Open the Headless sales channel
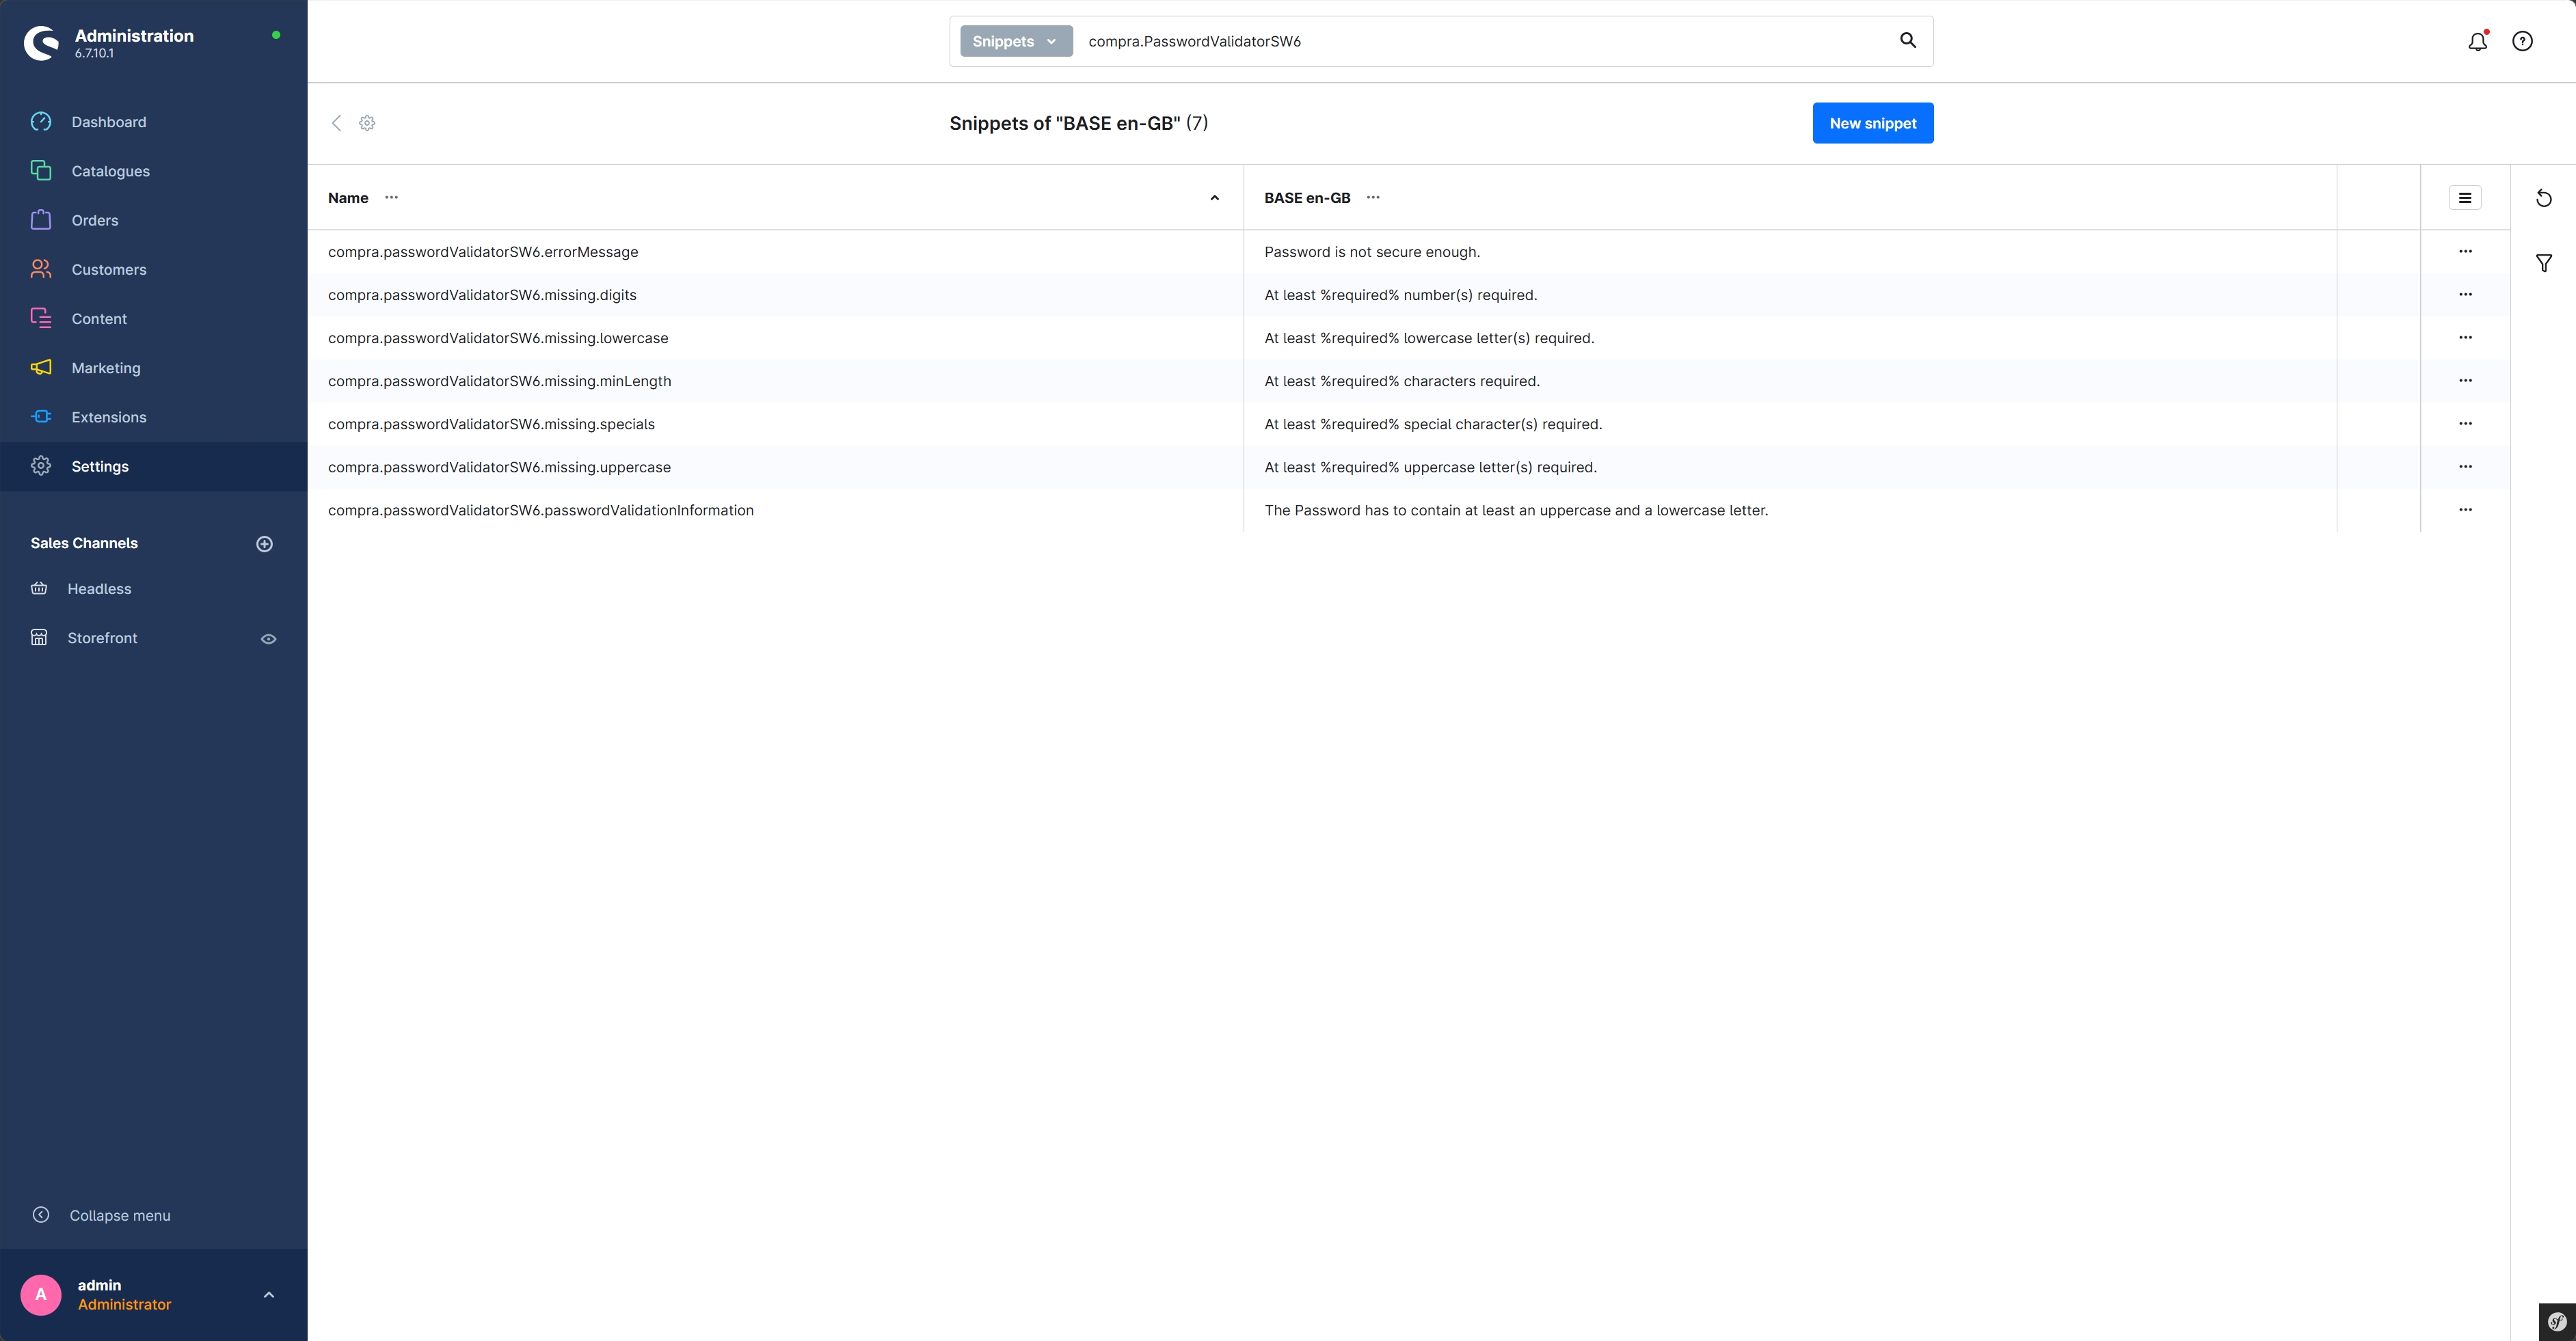This screenshot has width=2576, height=1341. (99, 589)
